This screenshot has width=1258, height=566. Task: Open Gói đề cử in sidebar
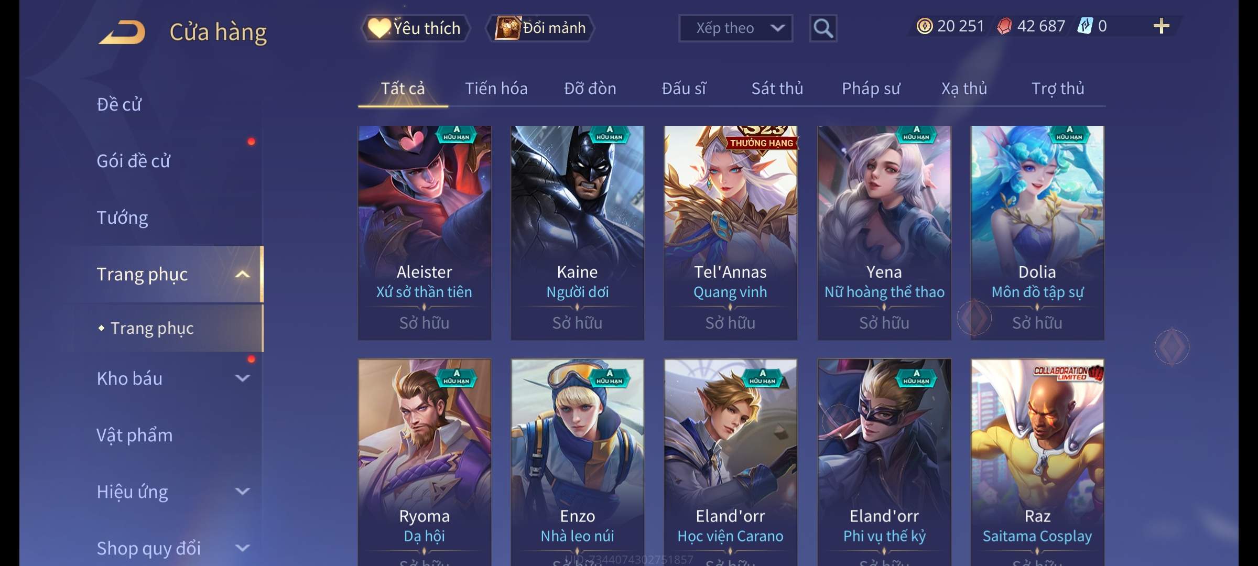point(133,161)
